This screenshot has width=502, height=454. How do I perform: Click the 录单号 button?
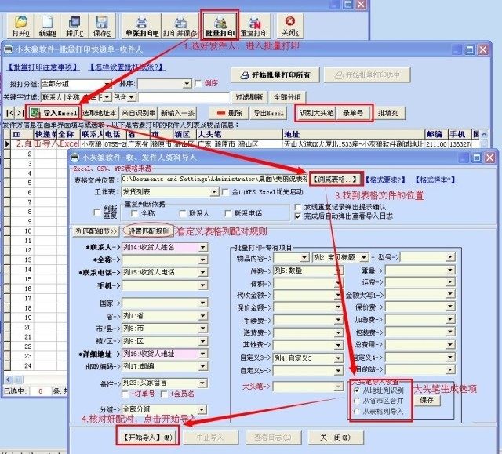[x=353, y=113]
